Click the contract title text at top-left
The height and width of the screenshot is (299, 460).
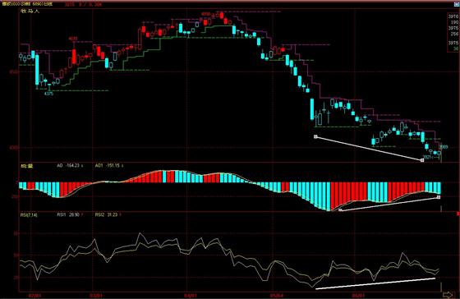(x=28, y=4)
